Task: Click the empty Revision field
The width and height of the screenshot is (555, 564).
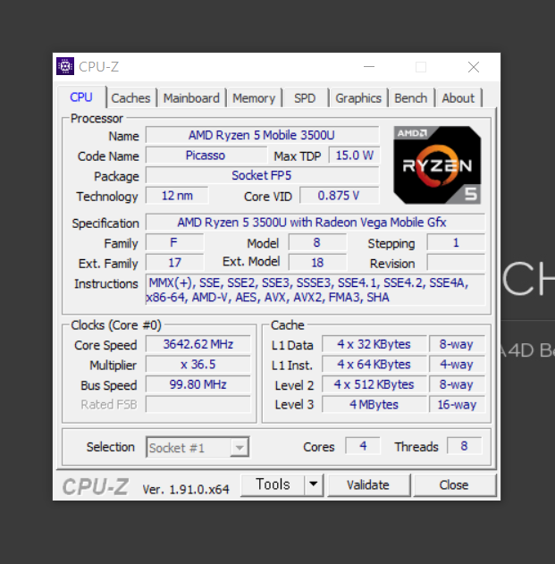Action: tap(456, 263)
